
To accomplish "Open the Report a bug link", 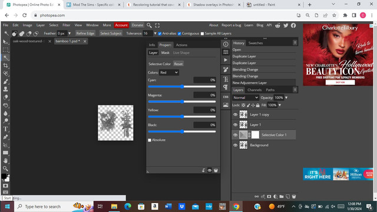I will 231,25.
